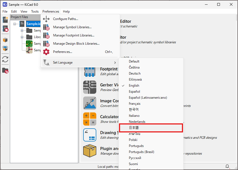Click the notifications bell in status bar

tap(227, 166)
